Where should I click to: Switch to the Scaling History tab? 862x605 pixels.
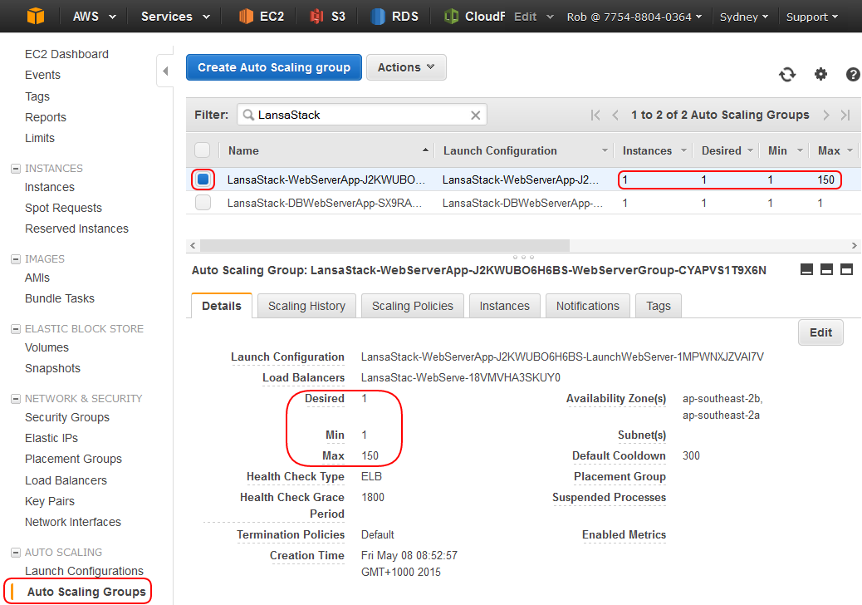306,306
